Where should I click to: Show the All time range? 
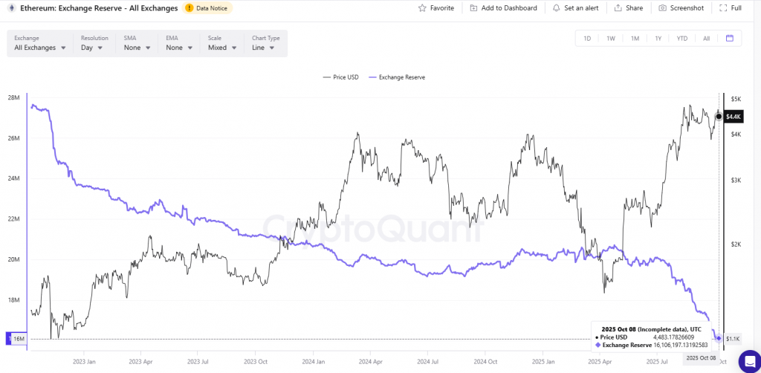pos(706,39)
